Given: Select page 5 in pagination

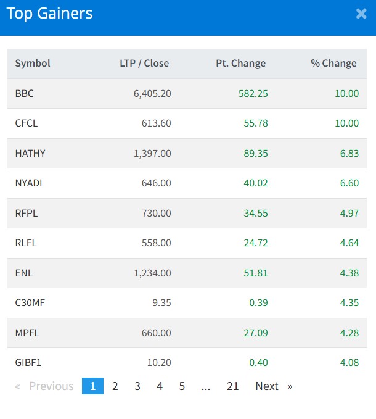Looking at the screenshot, I should coord(182,386).
